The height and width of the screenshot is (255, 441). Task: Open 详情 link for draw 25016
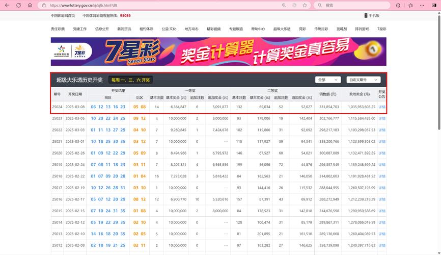click(381, 199)
